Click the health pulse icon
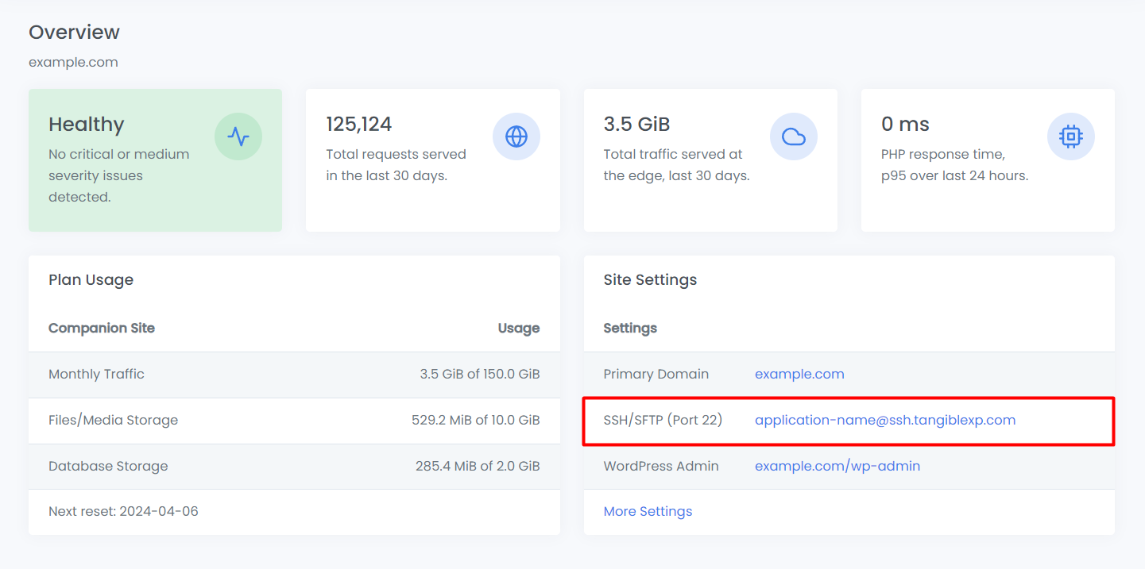This screenshot has width=1145, height=569. click(x=238, y=136)
